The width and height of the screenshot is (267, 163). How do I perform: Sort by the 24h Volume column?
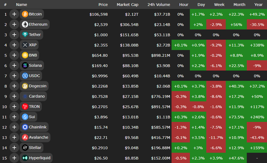click(x=159, y=5)
